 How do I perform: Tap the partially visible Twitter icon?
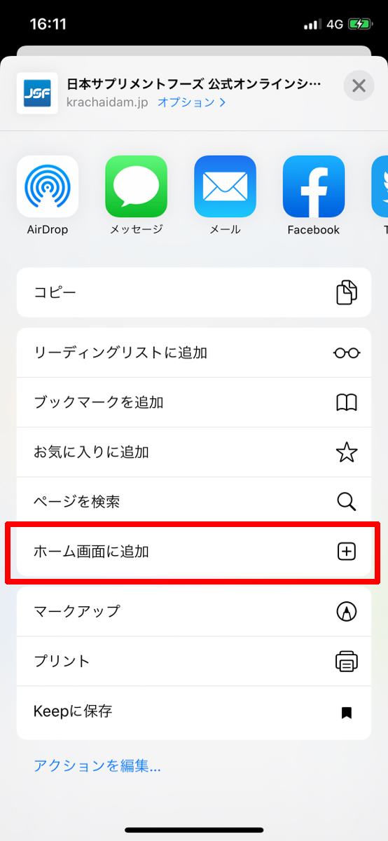click(x=380, y=186)
